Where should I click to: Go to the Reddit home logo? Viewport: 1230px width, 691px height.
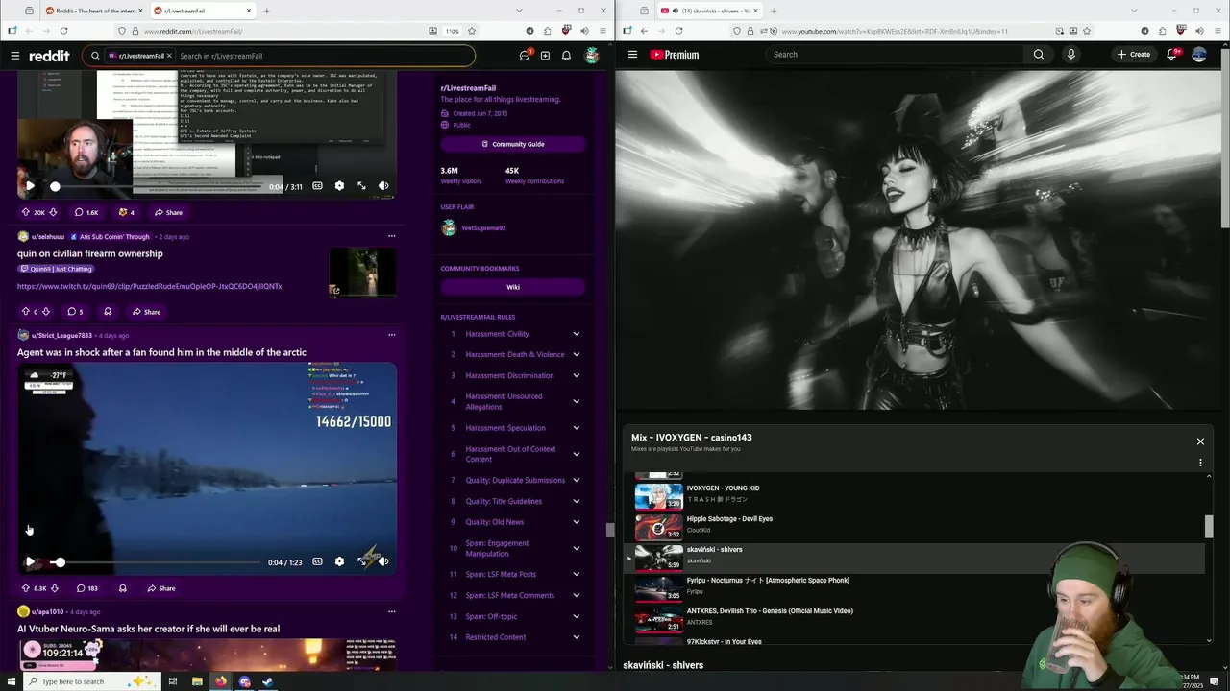(49, 56)
